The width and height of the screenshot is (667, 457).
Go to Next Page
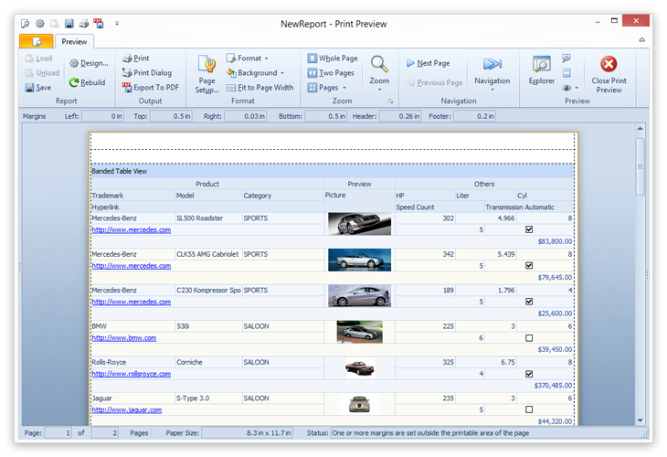point(428,63)
